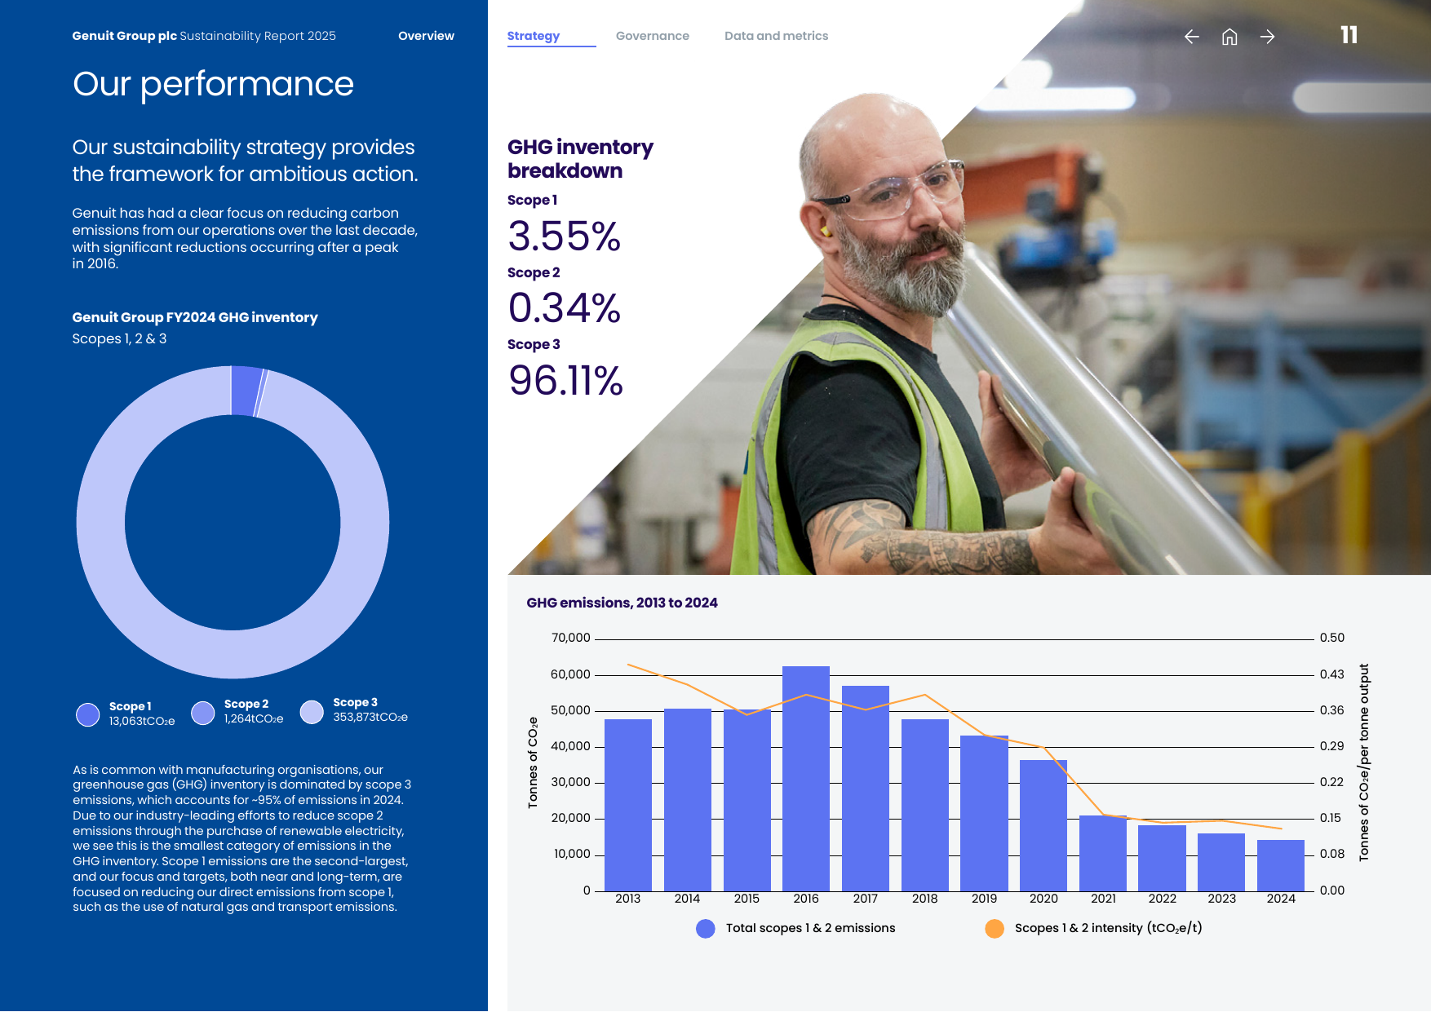Click the page number 11

point(1349,35)
